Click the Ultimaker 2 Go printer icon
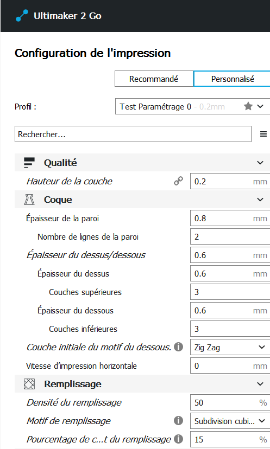 (22, 16)
